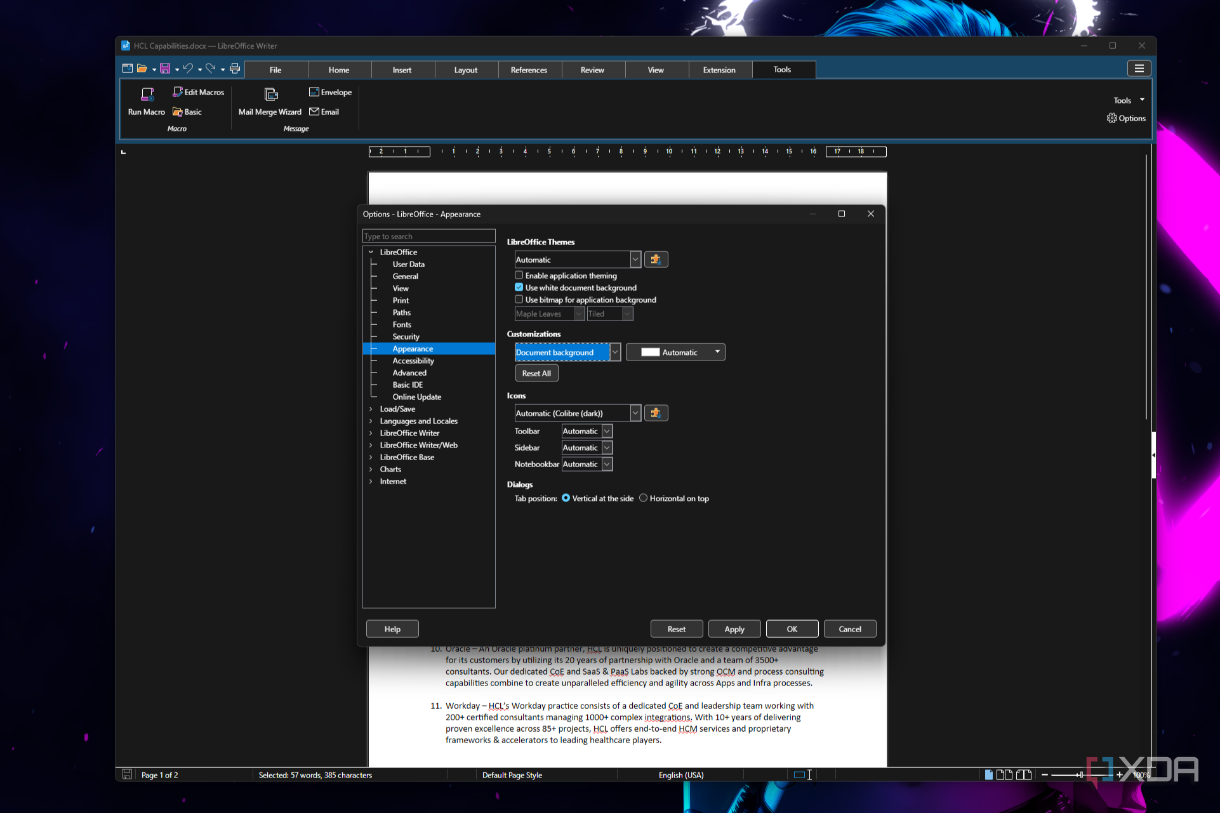Switch to the Home tab

pos(339,70)
